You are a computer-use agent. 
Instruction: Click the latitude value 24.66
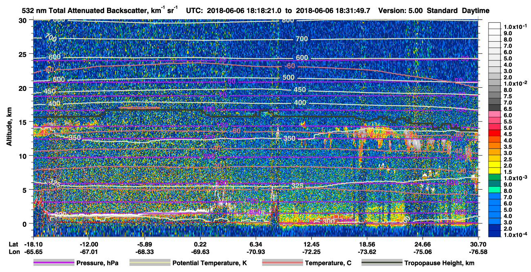(x=423, y=244)
